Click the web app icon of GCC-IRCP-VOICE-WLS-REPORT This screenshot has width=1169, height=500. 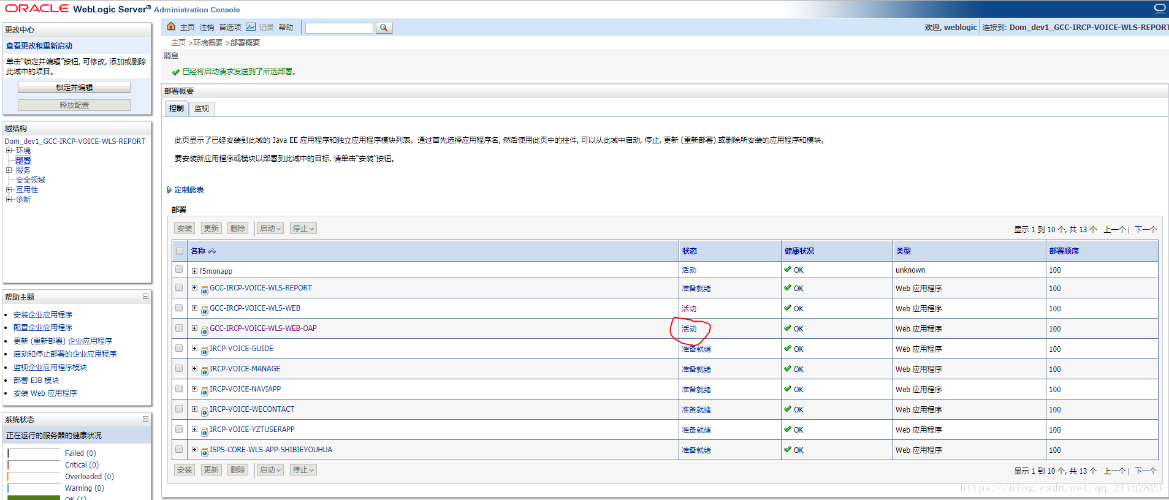pyautogui.click(x=204, y=290)
